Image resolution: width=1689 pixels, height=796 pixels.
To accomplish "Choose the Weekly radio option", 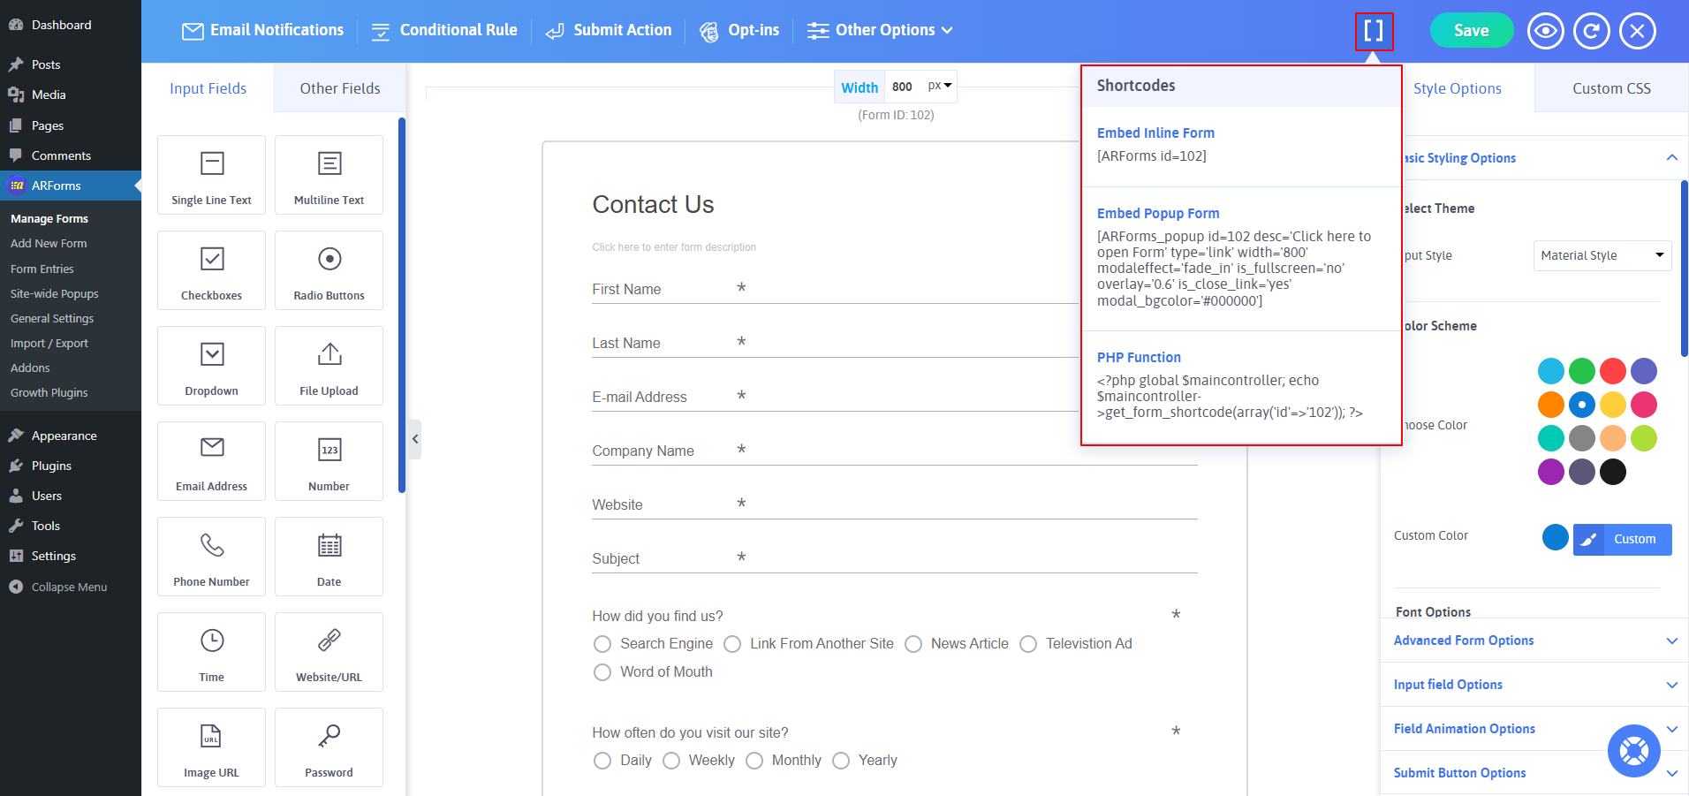I will 671,761.
